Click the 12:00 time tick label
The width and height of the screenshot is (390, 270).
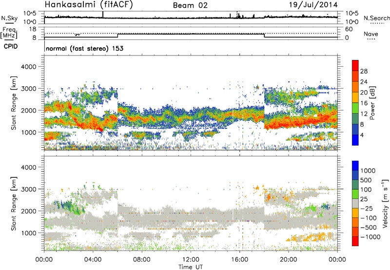click(x=191, y=260)
